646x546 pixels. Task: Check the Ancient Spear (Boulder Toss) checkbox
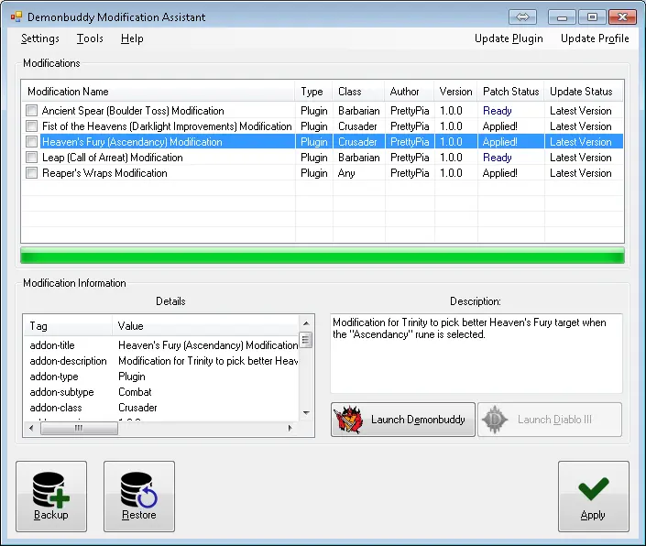31,110
